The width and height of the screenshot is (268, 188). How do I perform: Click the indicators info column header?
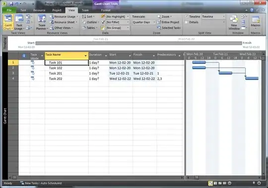point(24,56)
